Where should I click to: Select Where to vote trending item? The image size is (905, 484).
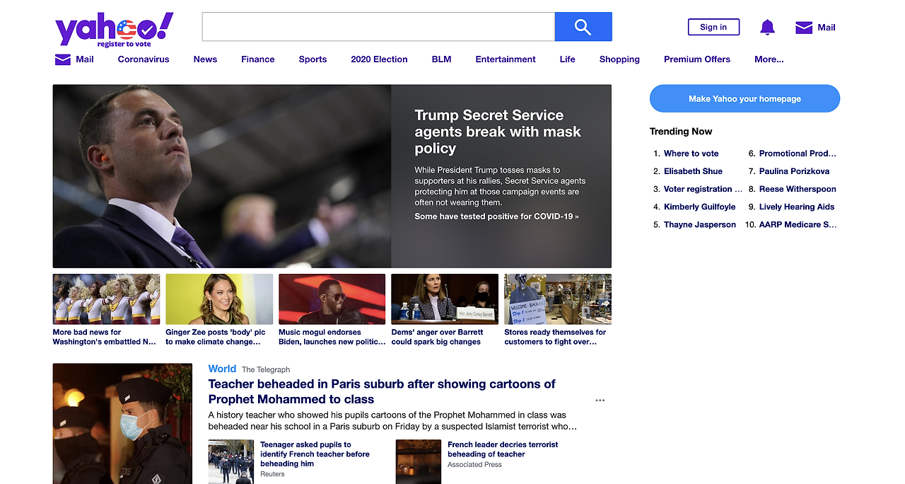[x=691, y=154]
